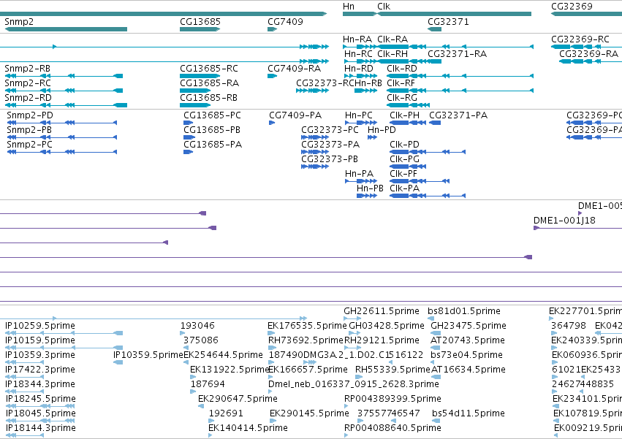This screenshot has width=622, height=439.
Task: Click the CG32373-PC protein label
Action: pyautogui.click(x=330, y=130)
